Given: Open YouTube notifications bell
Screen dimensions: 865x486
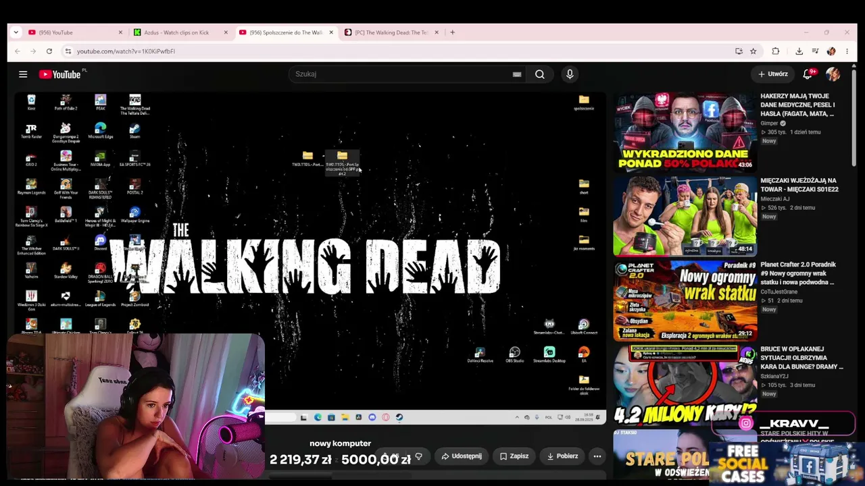Looking at the screenshot, I should coord(808,74).
